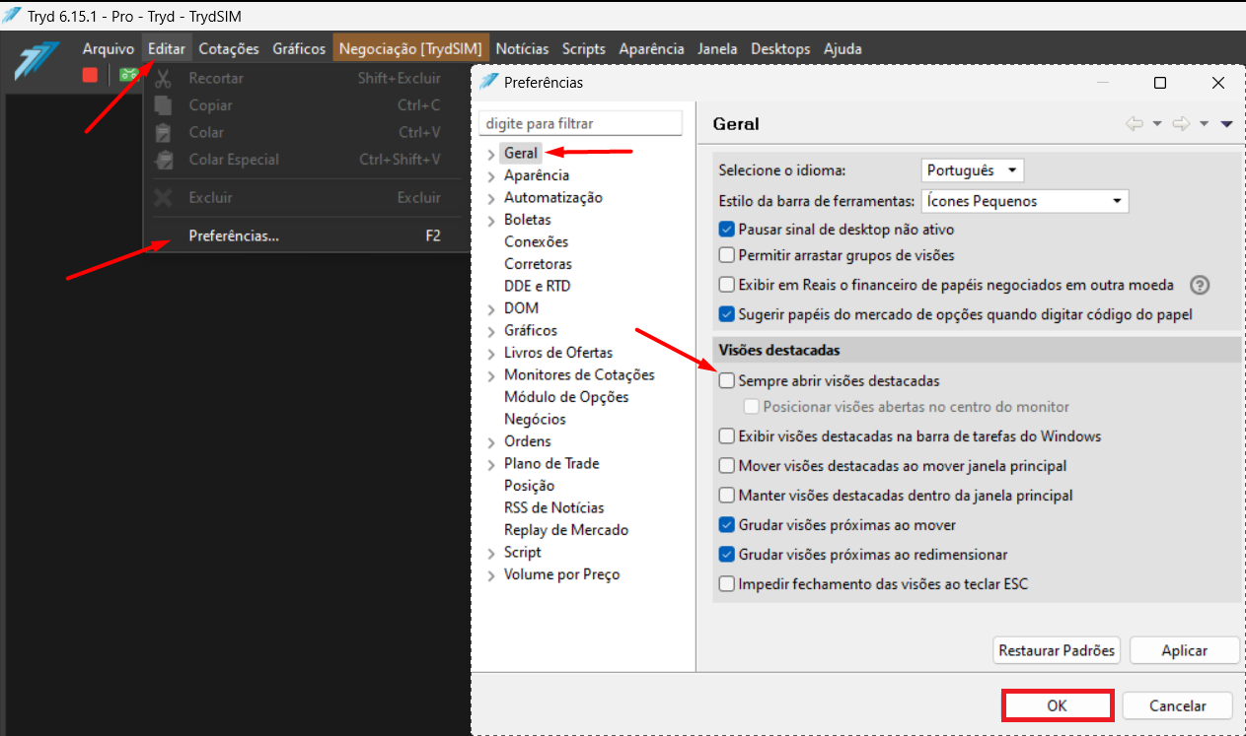Toggle Grudar visões próximas ao redimensionar
This screenshot has height=736, width=1246.
click(728, 555)
